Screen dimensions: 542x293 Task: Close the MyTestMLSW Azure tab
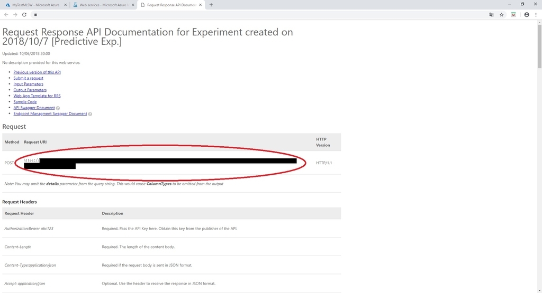[x=65, y=5]
